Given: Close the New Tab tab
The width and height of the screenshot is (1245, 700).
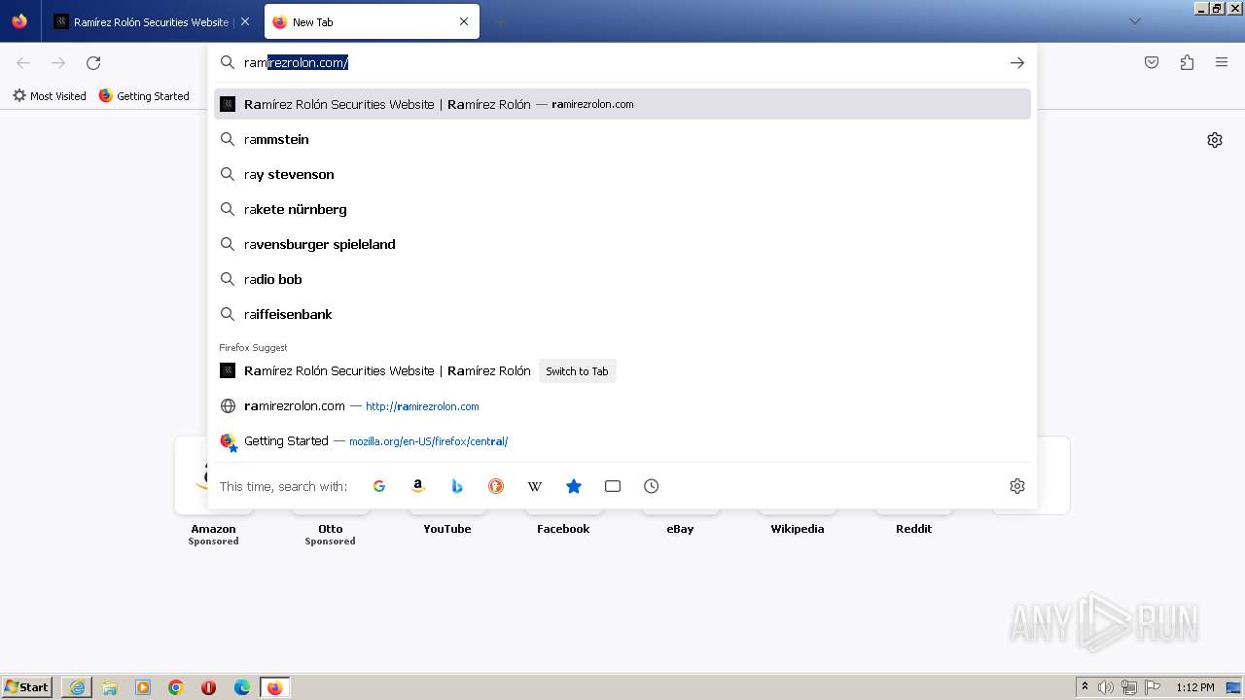Looking at the screenshot, I should 464,21.
